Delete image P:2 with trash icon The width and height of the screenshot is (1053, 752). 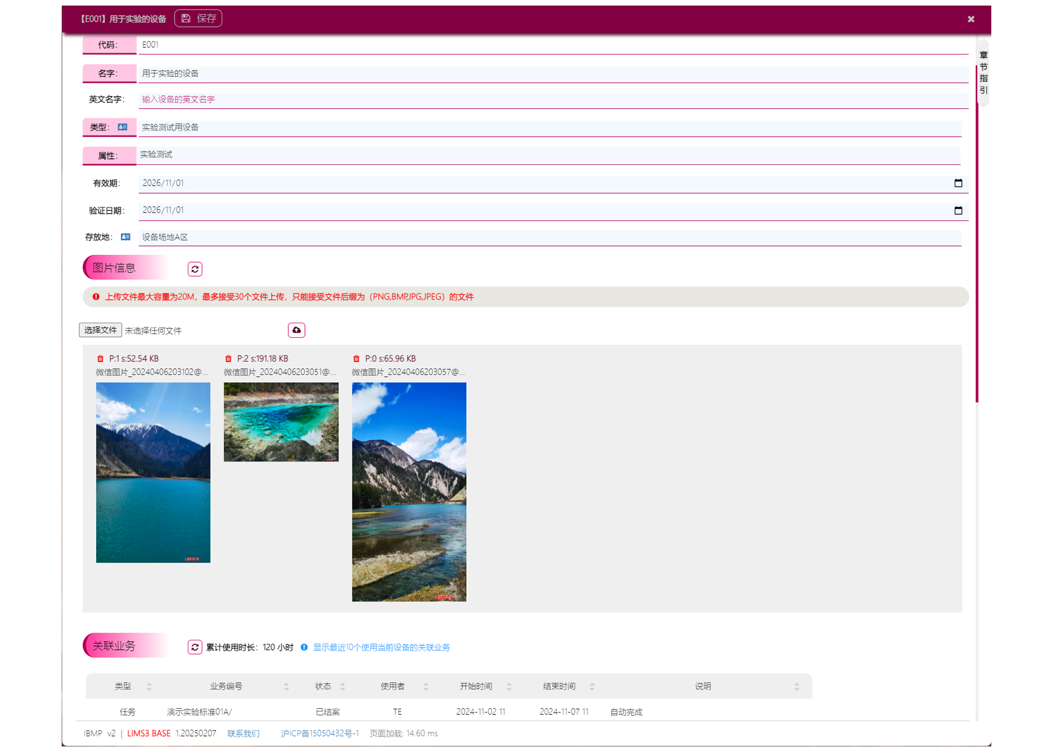(228, 359)
